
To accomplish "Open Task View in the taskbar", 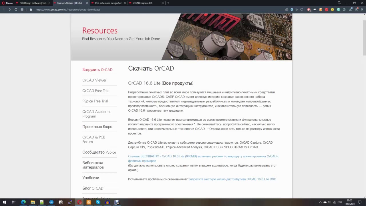I will 13,202.
